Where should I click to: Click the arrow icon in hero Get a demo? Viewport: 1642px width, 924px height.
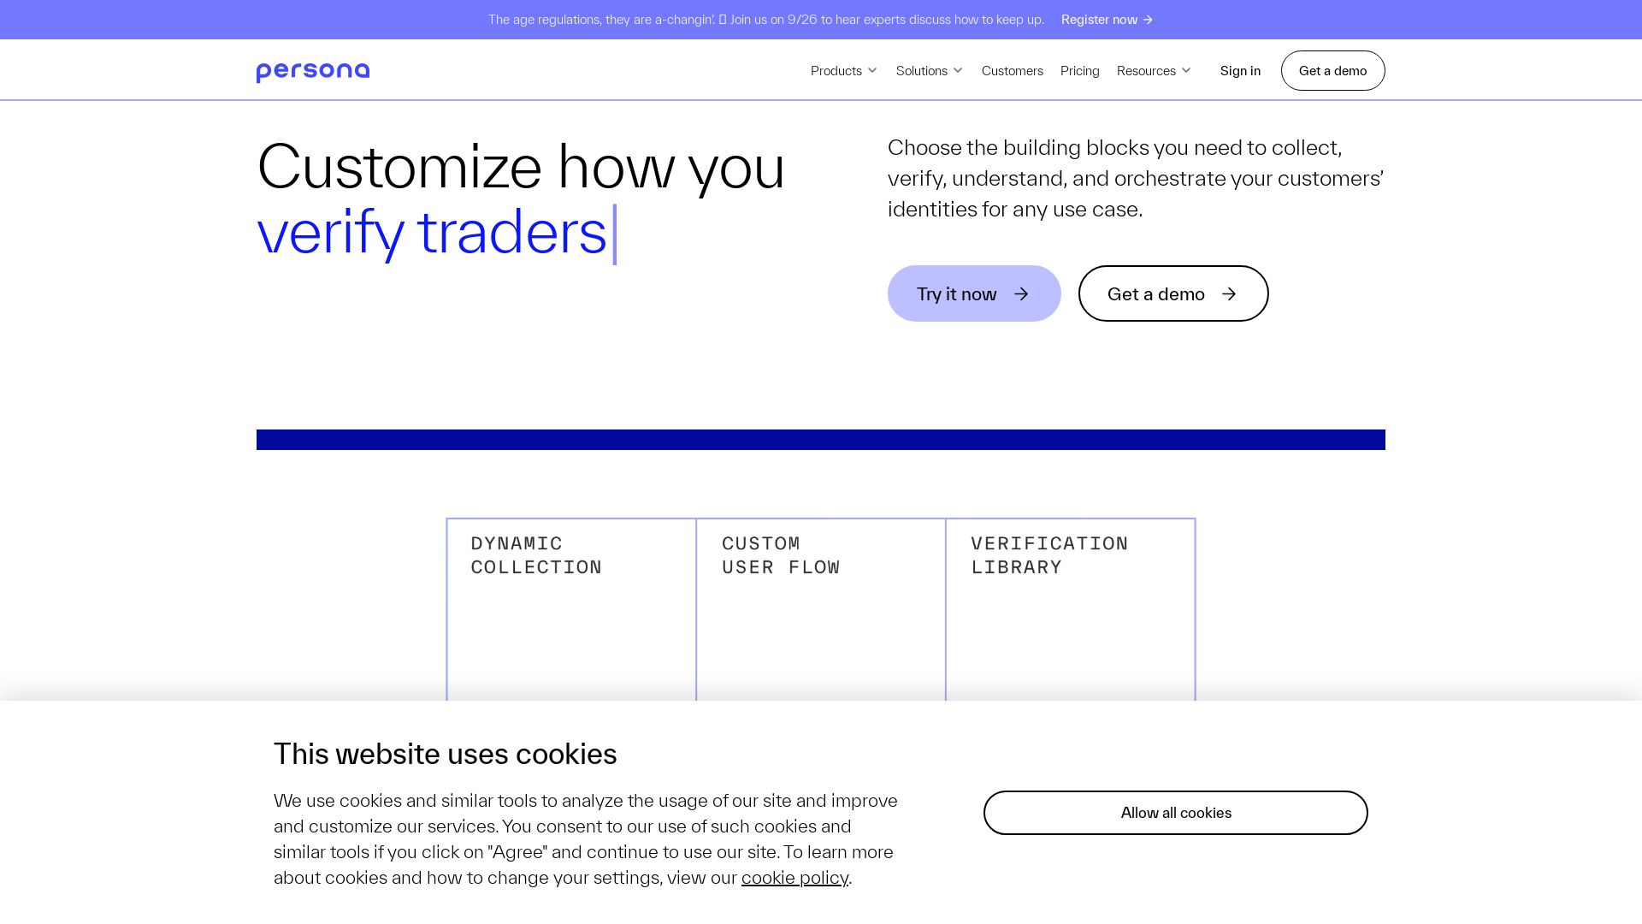click(x=1229, y=293)
